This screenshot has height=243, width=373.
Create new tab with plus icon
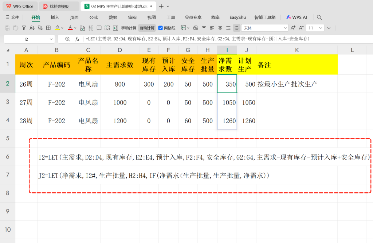coord(161,7)
